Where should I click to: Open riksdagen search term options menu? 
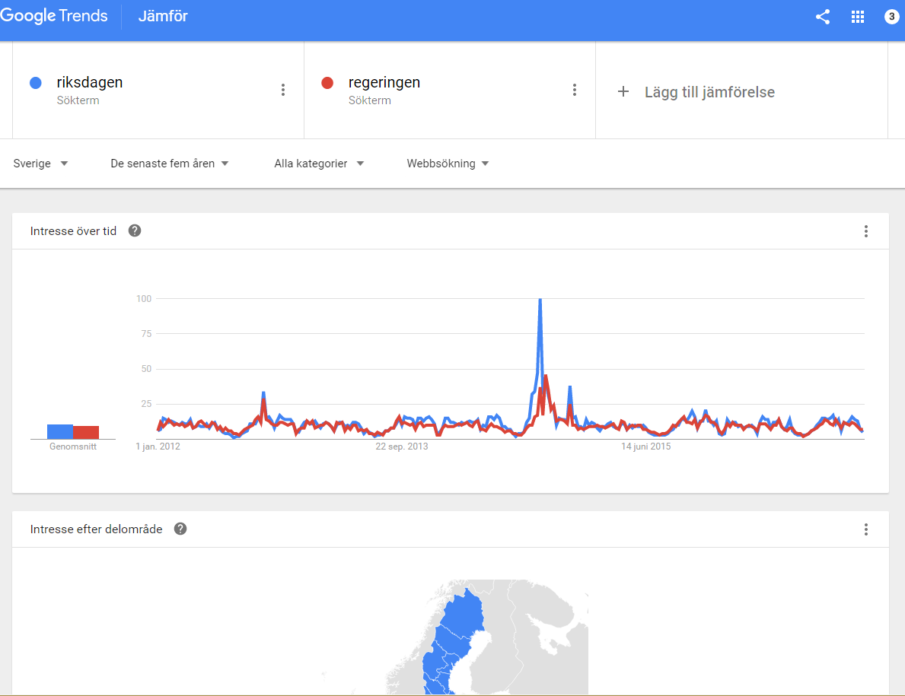[283, 90]
